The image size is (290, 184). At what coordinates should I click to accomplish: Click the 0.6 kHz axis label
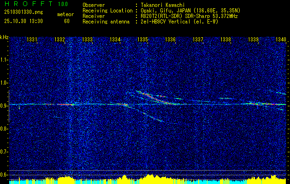tap(4, 175)
